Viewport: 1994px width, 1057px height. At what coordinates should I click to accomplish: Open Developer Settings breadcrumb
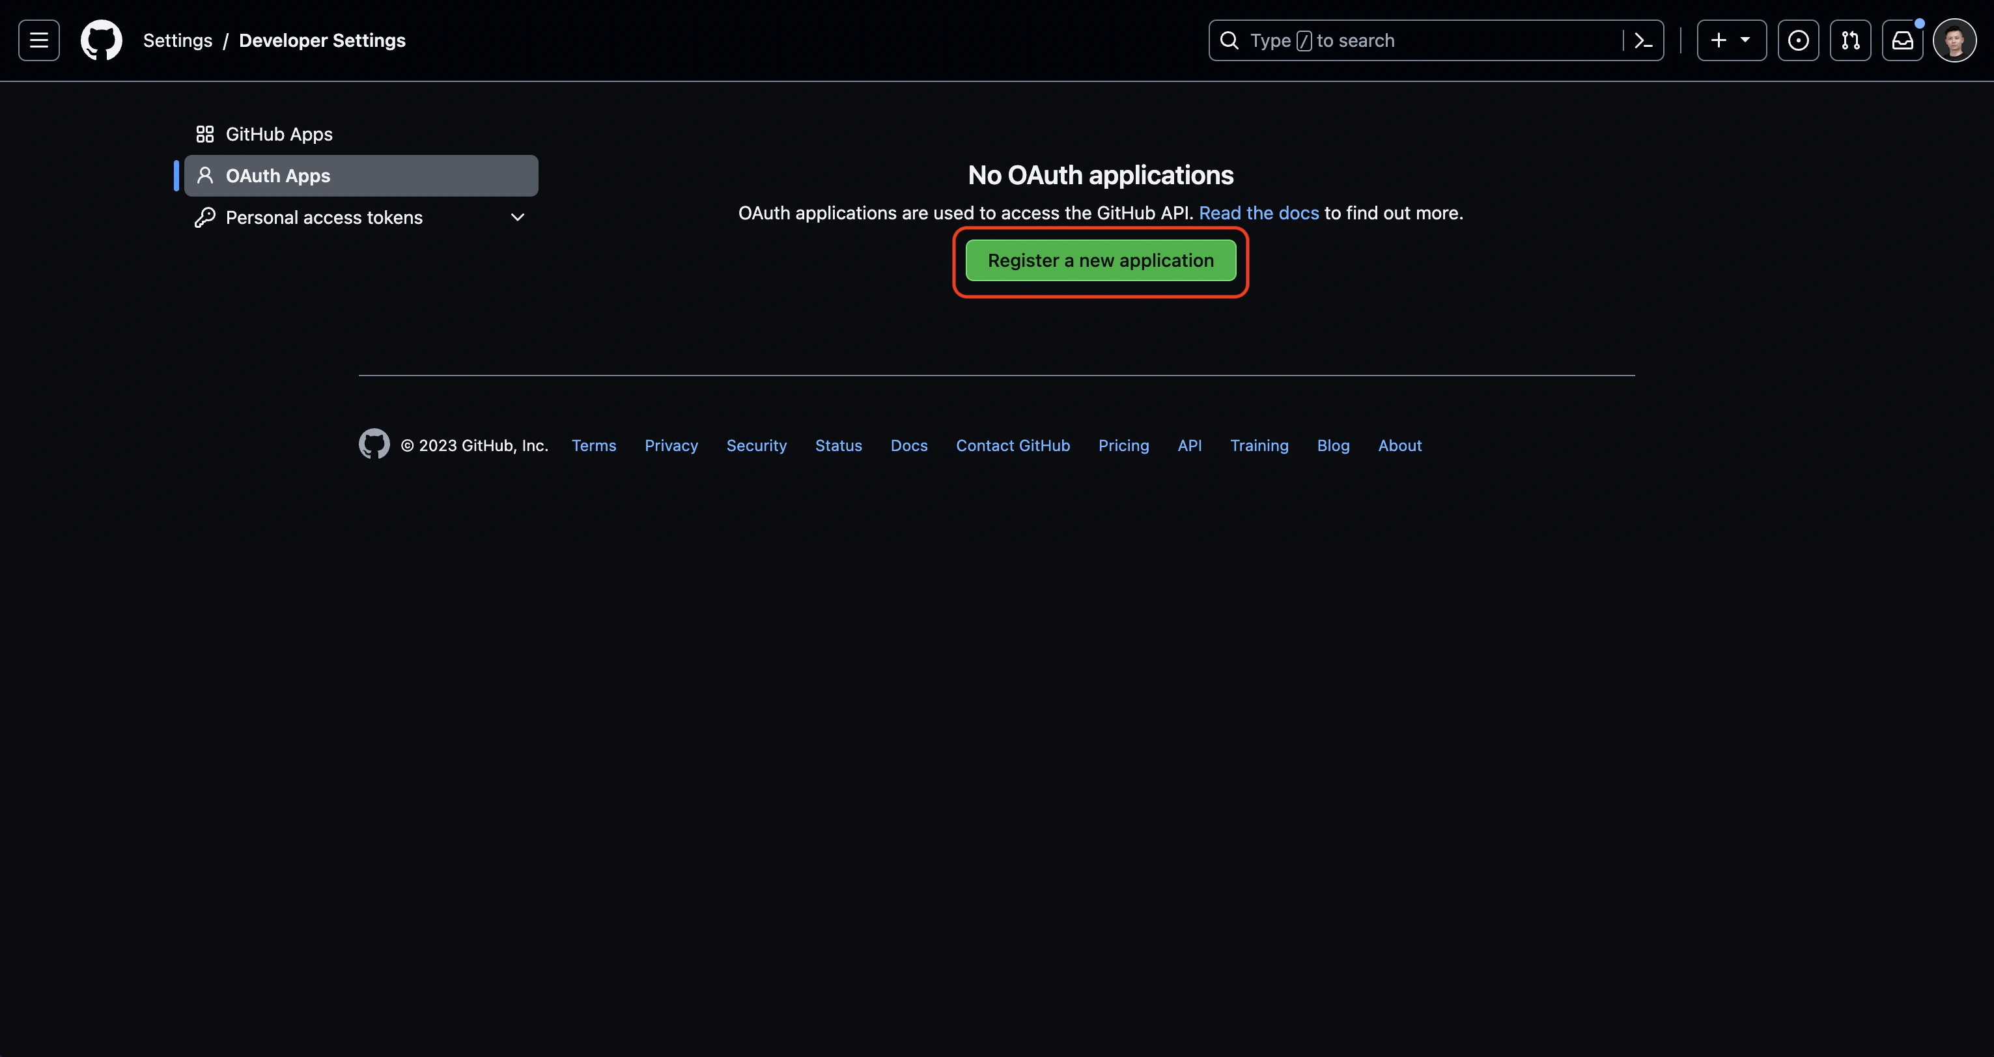322,40
